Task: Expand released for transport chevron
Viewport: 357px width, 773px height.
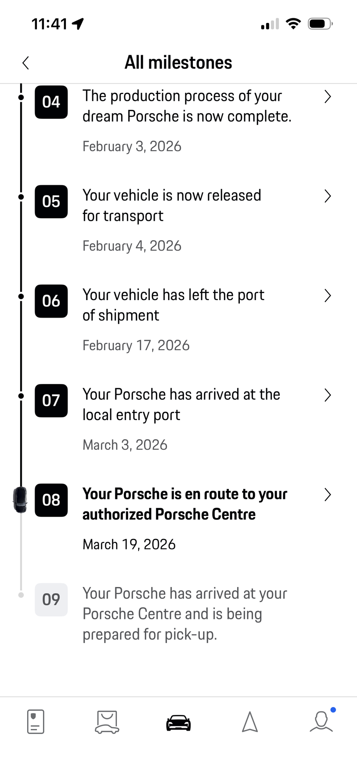Action: pyautogui.click(x=328, y=196)
